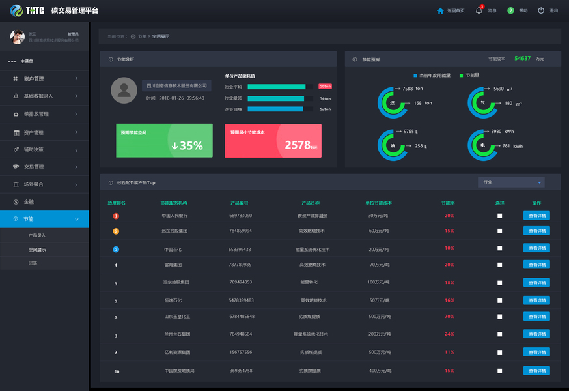
Task: Tick the checkbox for 中国煤炭地质局 row
Action: point(500,371)
